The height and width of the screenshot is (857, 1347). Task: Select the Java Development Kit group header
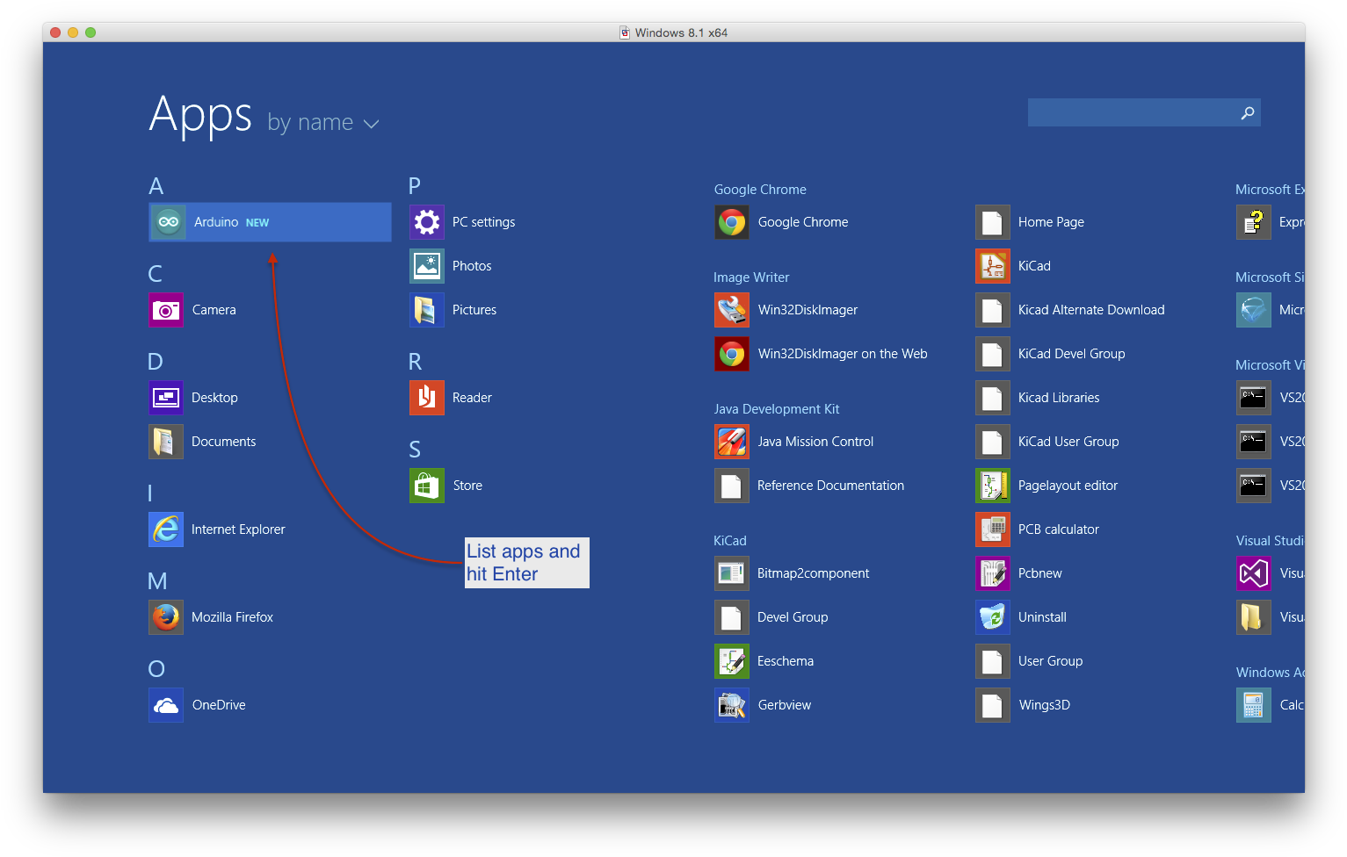pyautogui.click(x=777, y=409)
